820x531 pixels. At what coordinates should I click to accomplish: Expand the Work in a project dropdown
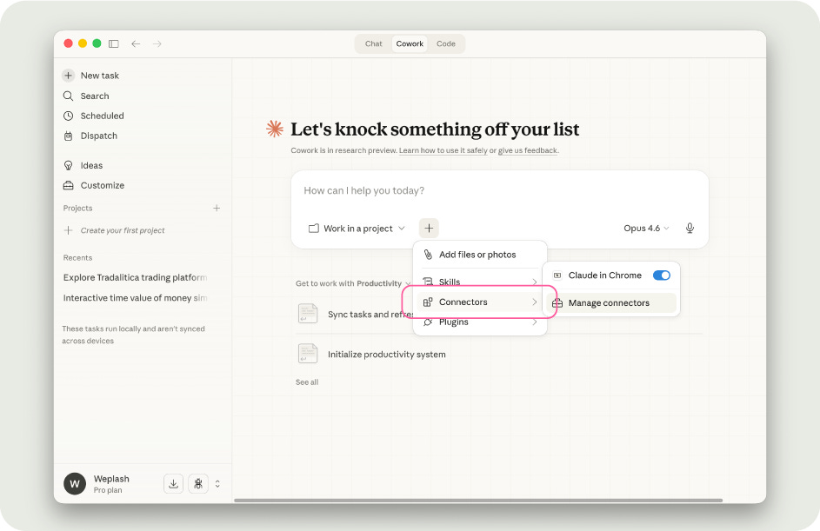coord(357,229)
